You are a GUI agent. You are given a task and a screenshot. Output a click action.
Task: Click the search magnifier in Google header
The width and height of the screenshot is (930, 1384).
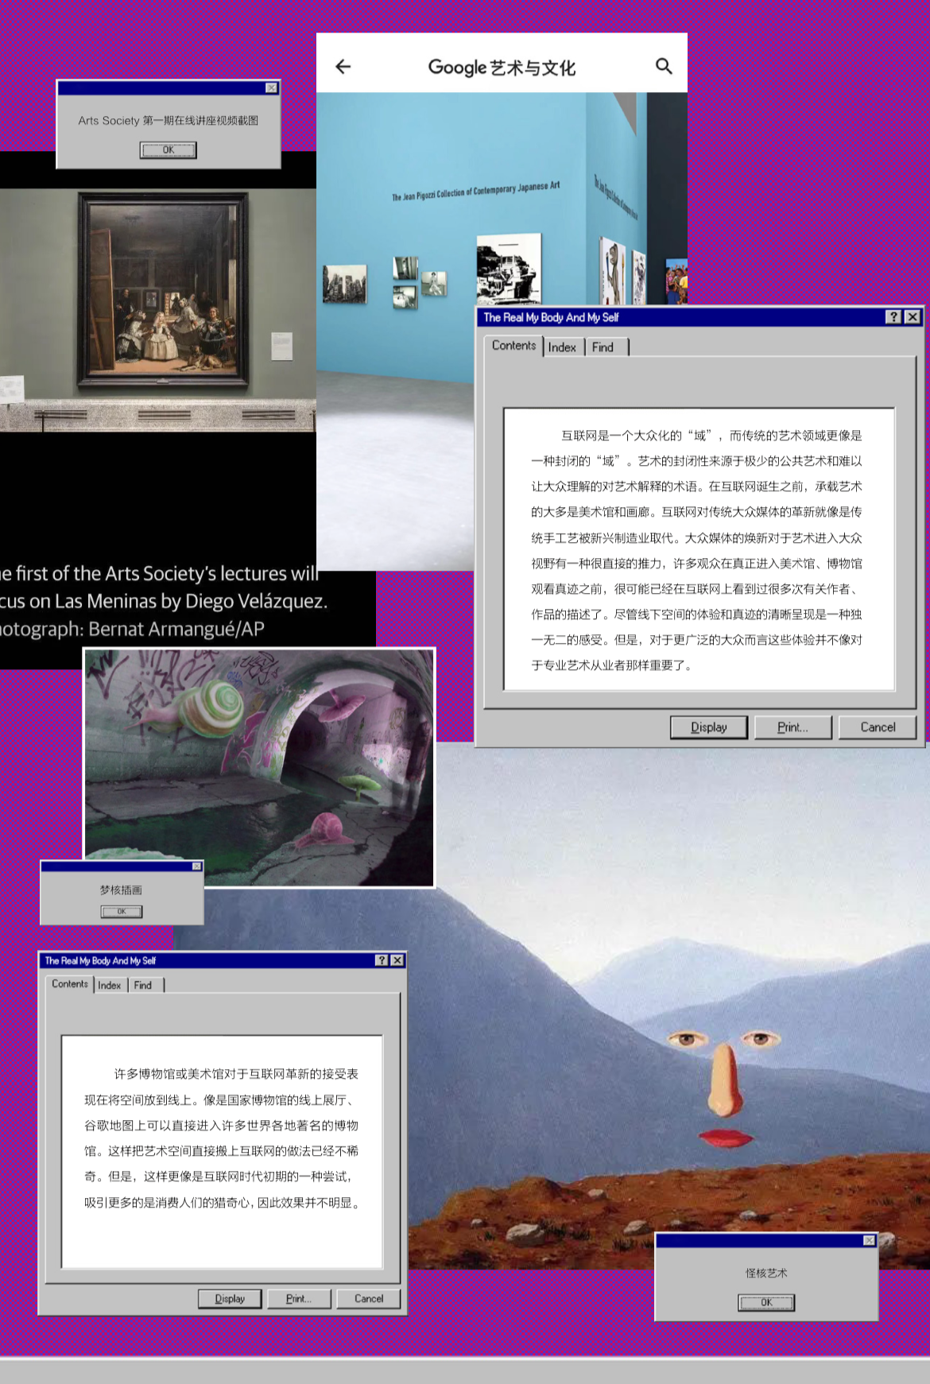664,67
